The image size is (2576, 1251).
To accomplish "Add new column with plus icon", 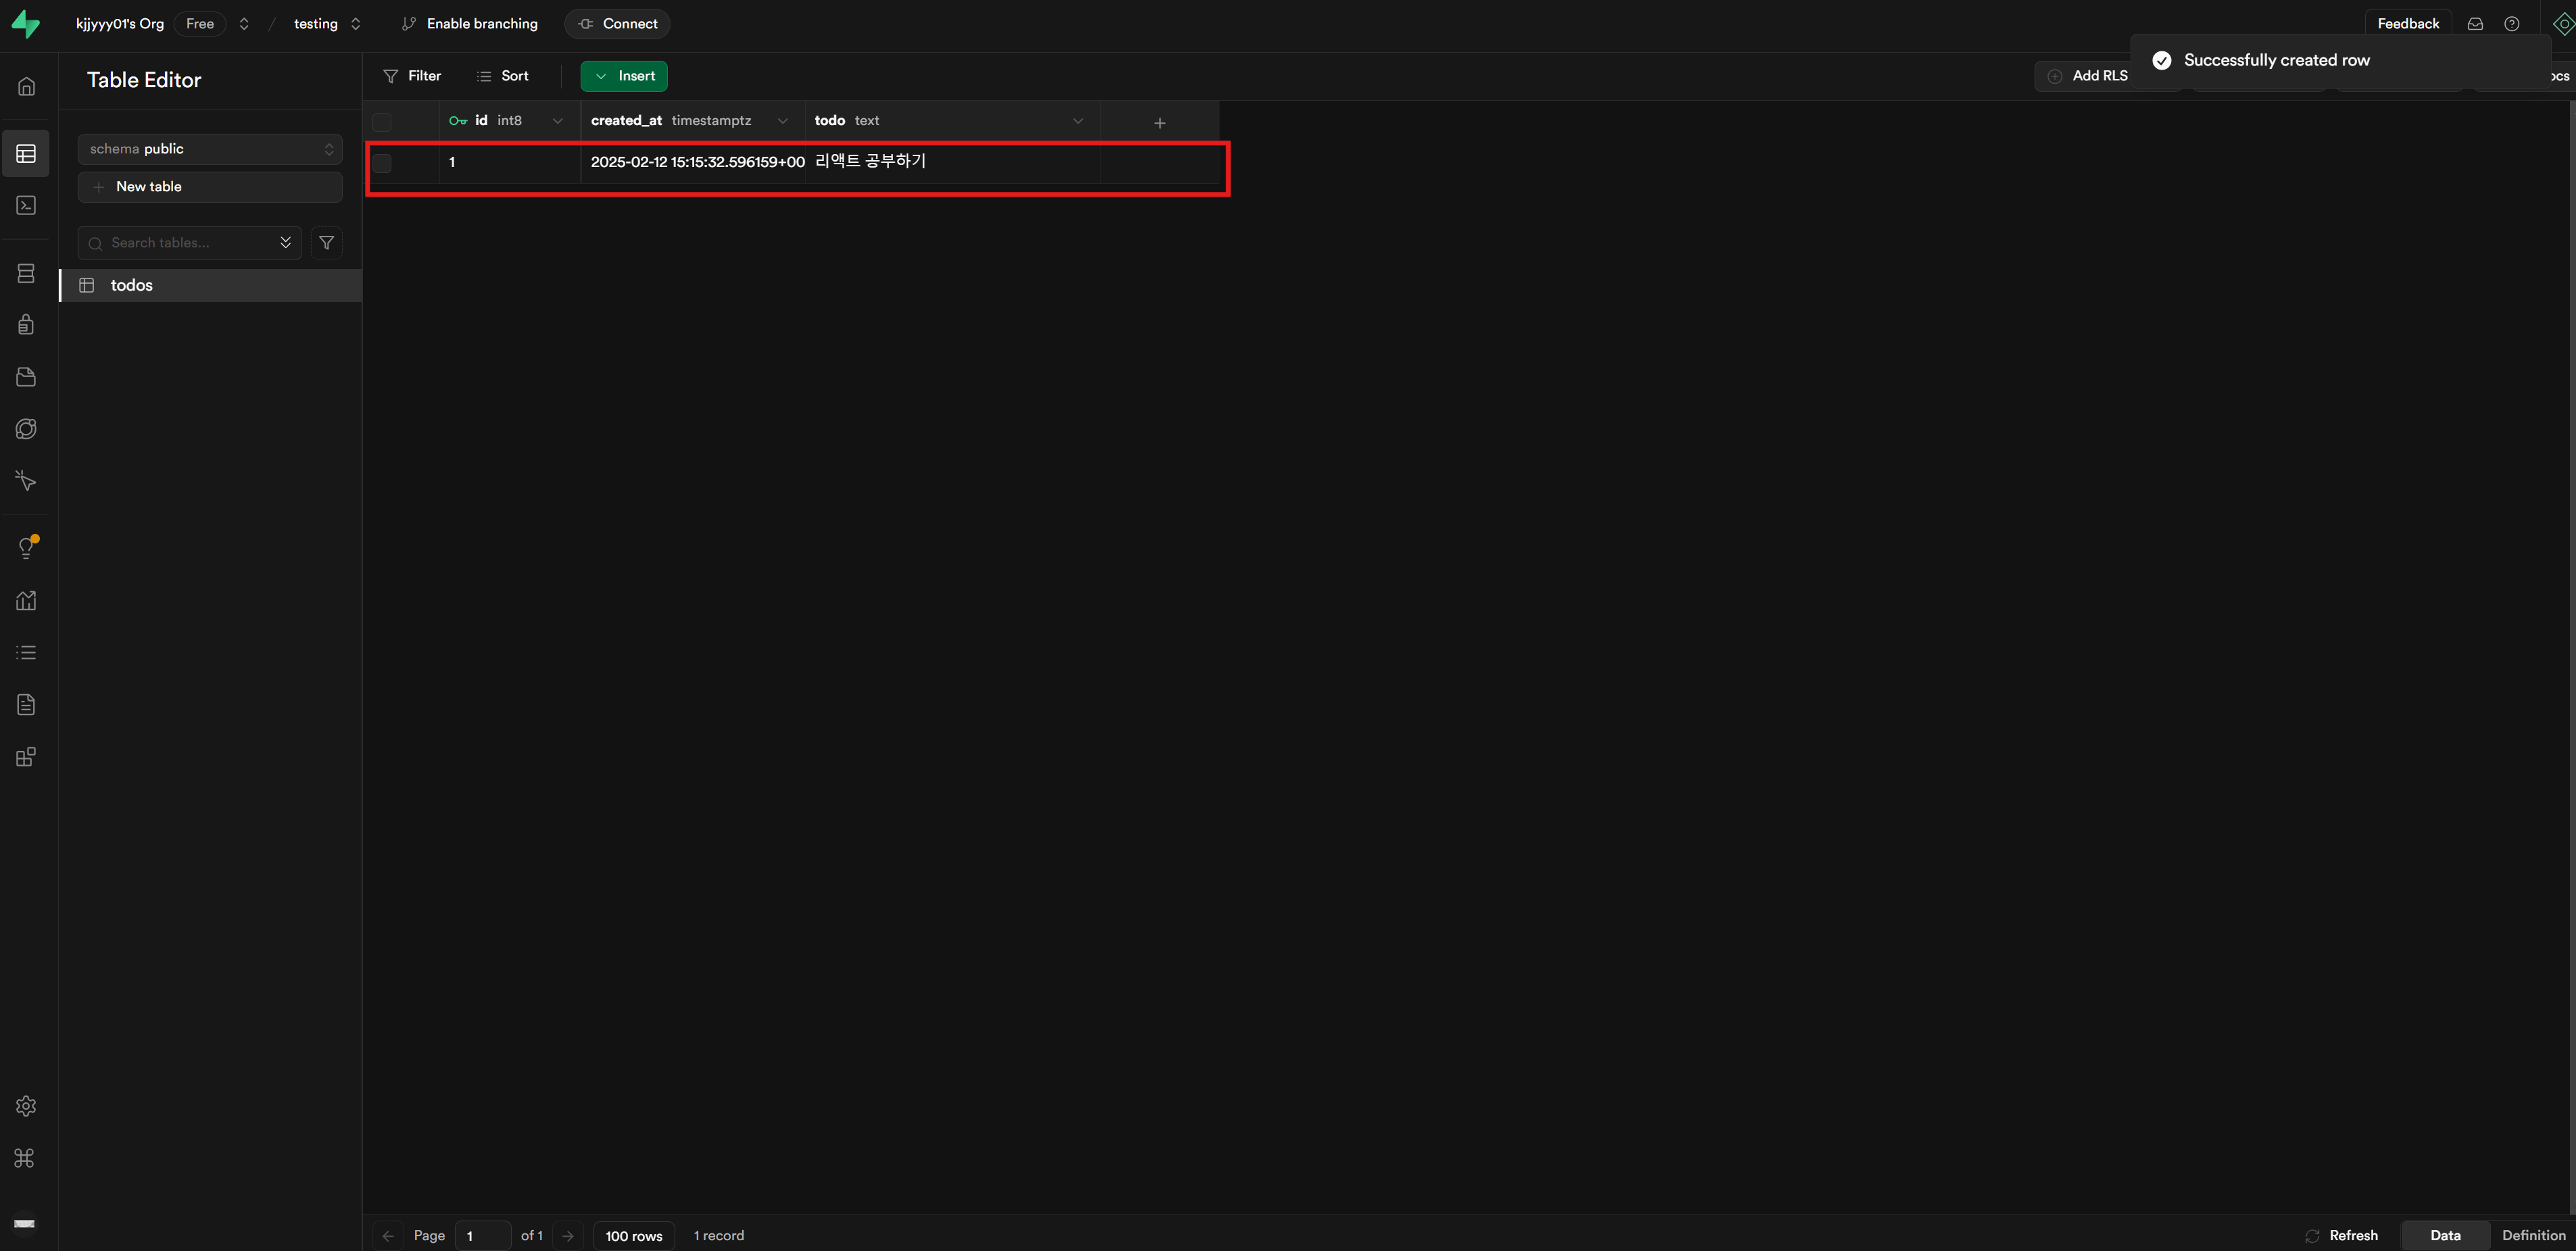I will 1159,122.
